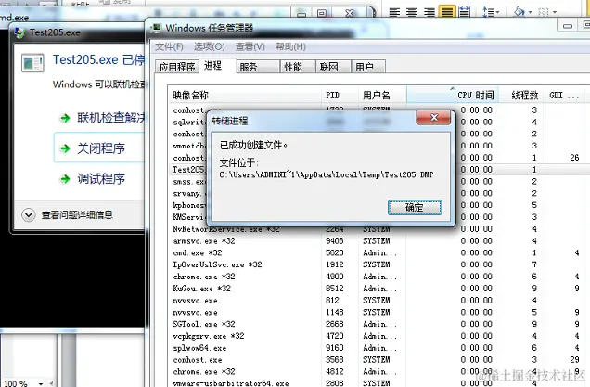Screen dimensions: 590x387
Task: Switch to the 服务 tab
Action: (x=258, y=67)
